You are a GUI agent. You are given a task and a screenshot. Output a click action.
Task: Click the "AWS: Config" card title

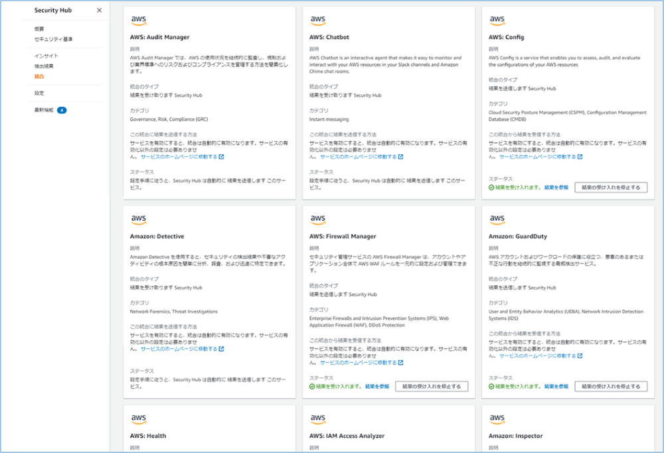(x=506, y=37)
